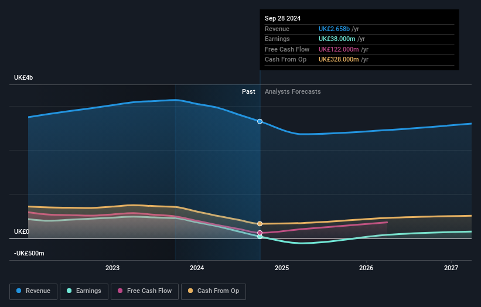Select the Cash From Op data point marker
Viewport: 481px width, 307px height.
pyautogui.click(x=260, y=224)
